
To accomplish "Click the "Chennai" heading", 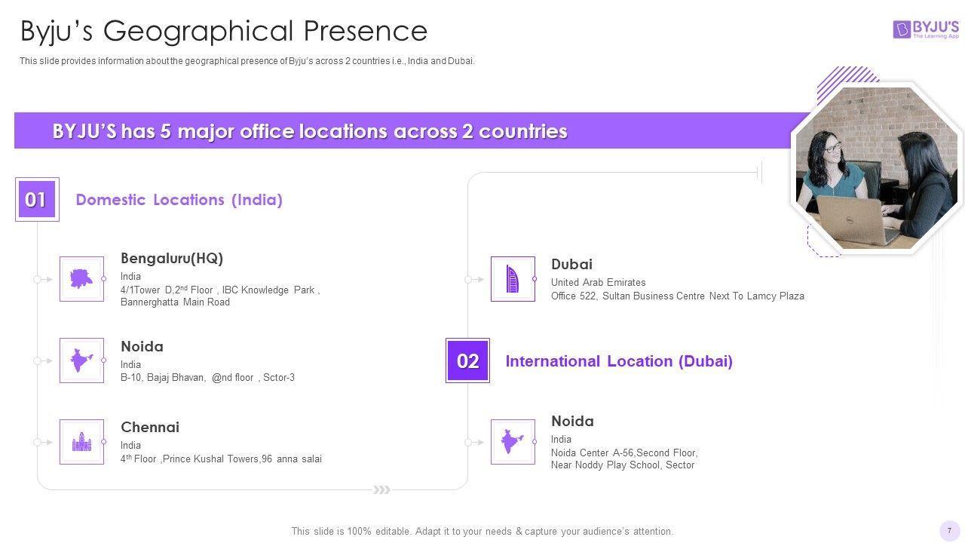I will point(150,428).
